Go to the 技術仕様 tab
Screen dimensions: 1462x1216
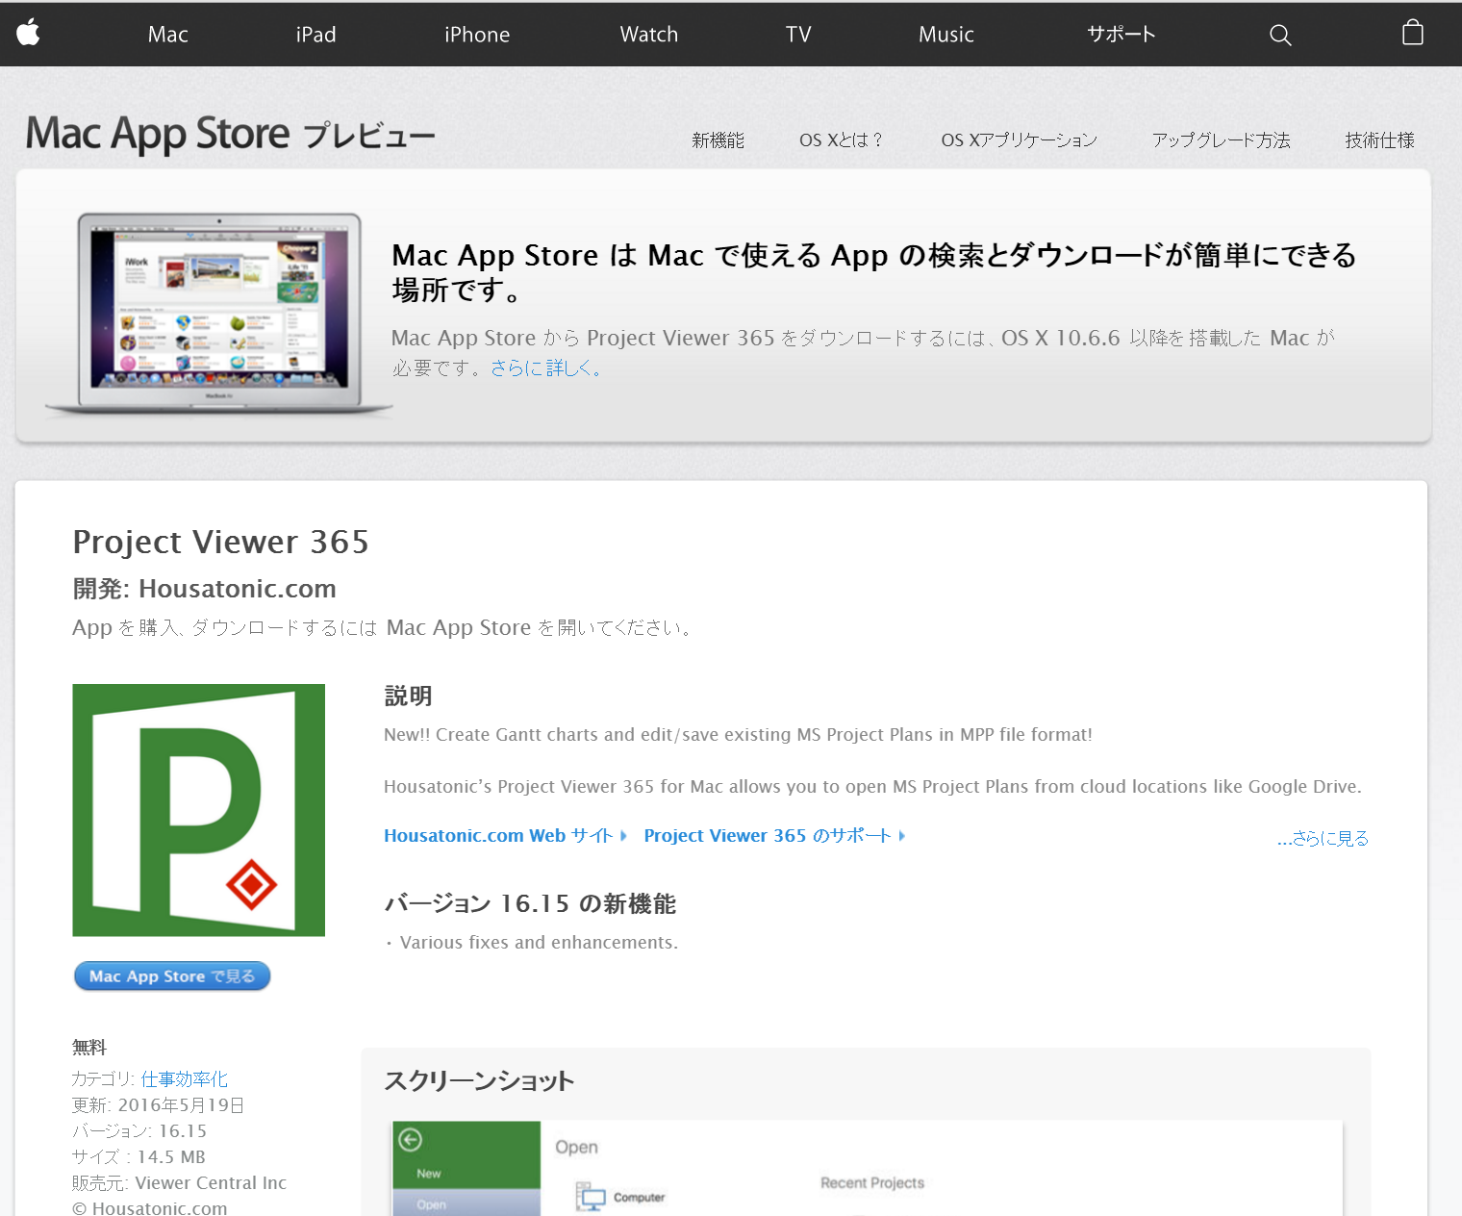point(1380,140)
